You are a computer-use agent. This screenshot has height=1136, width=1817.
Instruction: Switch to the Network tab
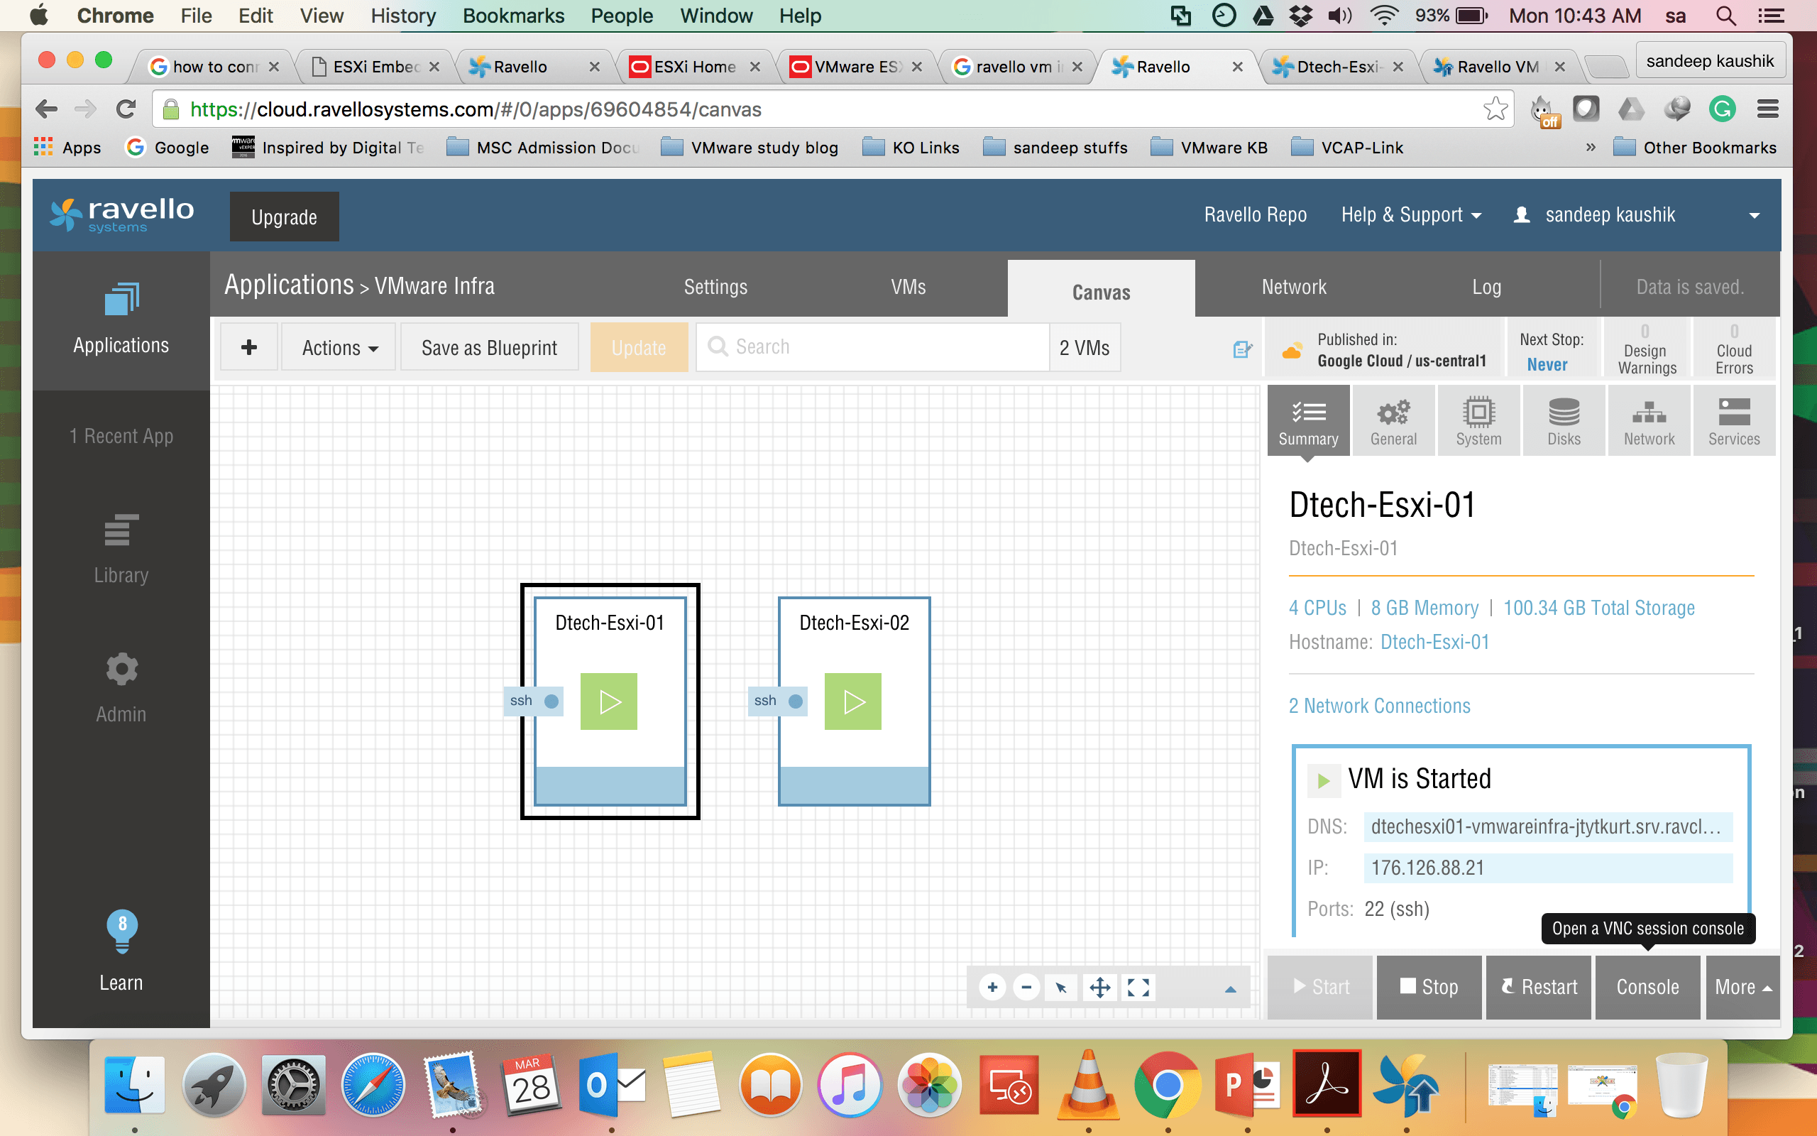tap(1293, 287)
